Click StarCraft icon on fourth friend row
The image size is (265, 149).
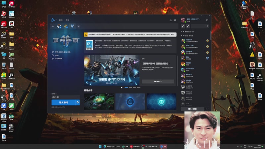[207, 58]
